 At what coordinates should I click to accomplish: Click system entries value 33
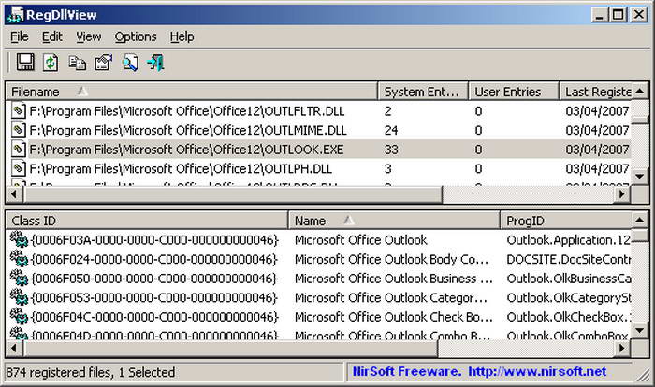click(391, 149)
